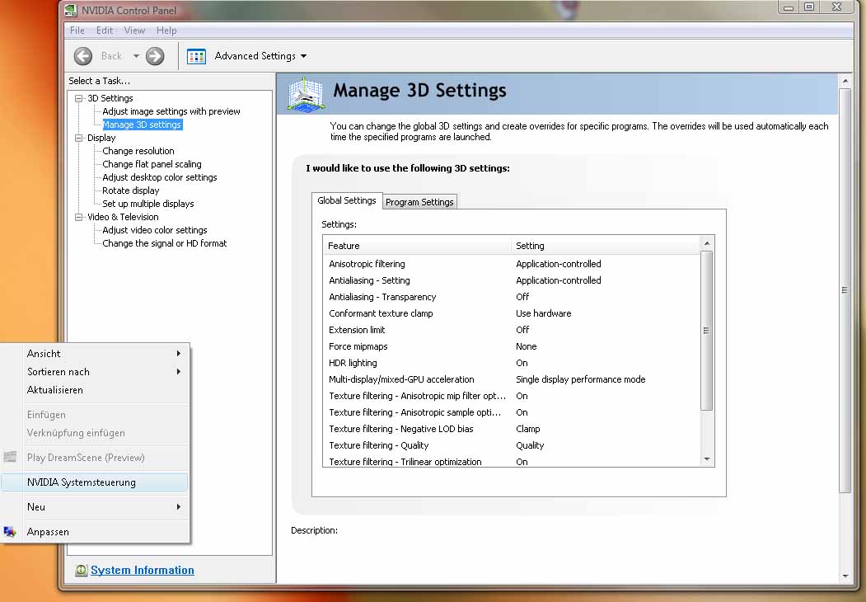Click settings list scroll down arrow
Image resolution: width=866 pixels, height=602 pixels.
707,459
